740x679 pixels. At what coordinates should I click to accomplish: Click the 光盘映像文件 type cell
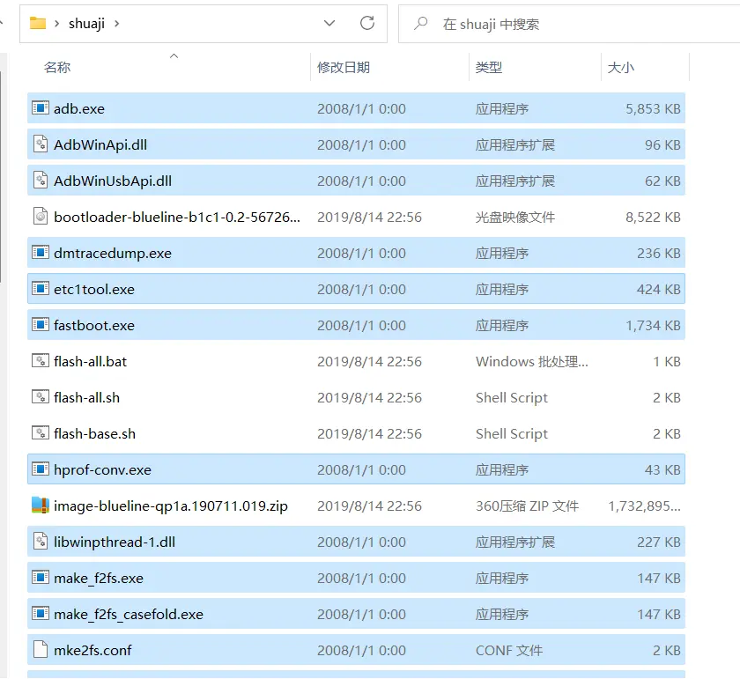point(515,217)
